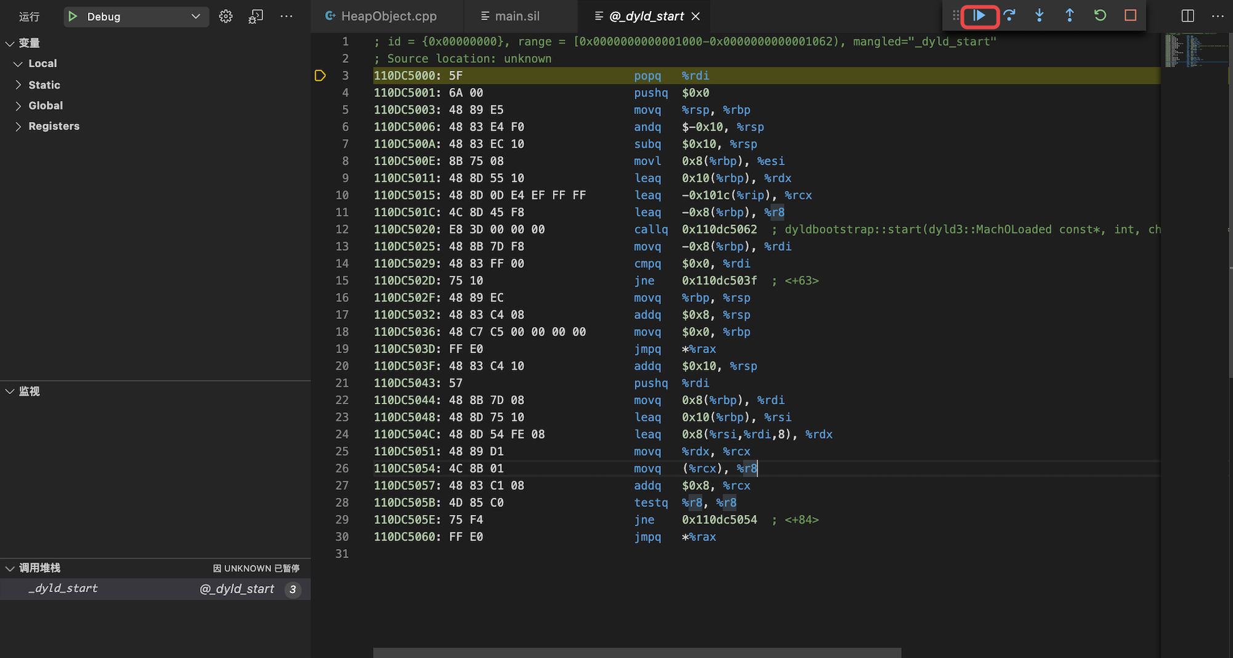1233x658 pixels.
Task: Open the Debug configuration dropdown
Action: pyautogui.click(x=136, y=17)
